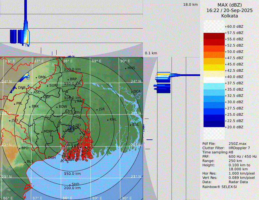The height and width of the screenshot is (200, 259).
Task: Select the KHL station dot
Action: tap(108, 120)
